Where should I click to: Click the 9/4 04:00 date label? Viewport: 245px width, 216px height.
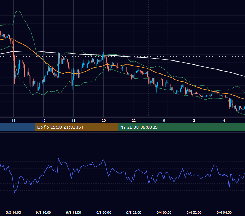pos(224,212)
